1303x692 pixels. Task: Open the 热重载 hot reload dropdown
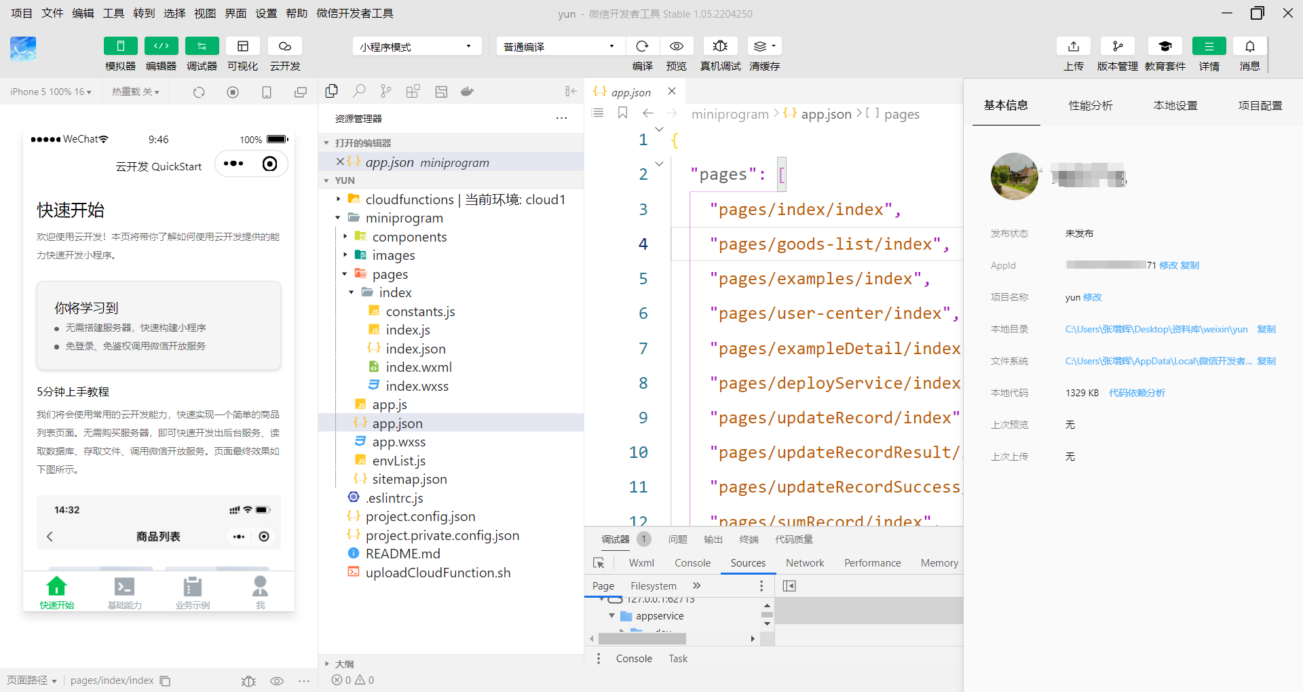tap(136, 92)
